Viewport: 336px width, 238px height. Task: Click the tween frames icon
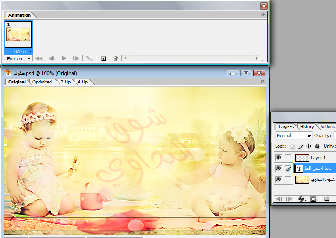89,58
